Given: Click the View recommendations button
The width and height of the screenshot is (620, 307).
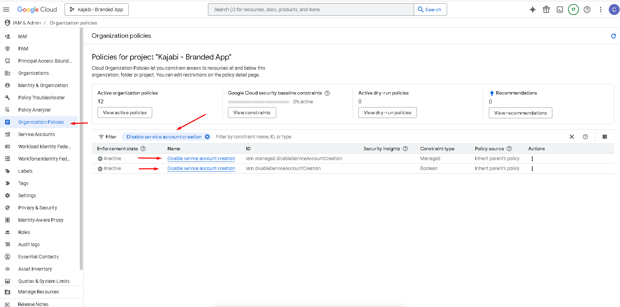Looking at the screenshot, I should [x=520, y=113].
